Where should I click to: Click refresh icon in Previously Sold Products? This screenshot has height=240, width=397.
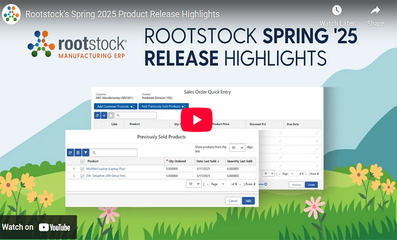click(x=70, y=153)
